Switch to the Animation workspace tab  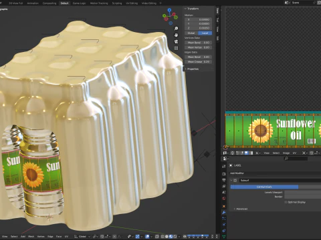click(33, 3)
